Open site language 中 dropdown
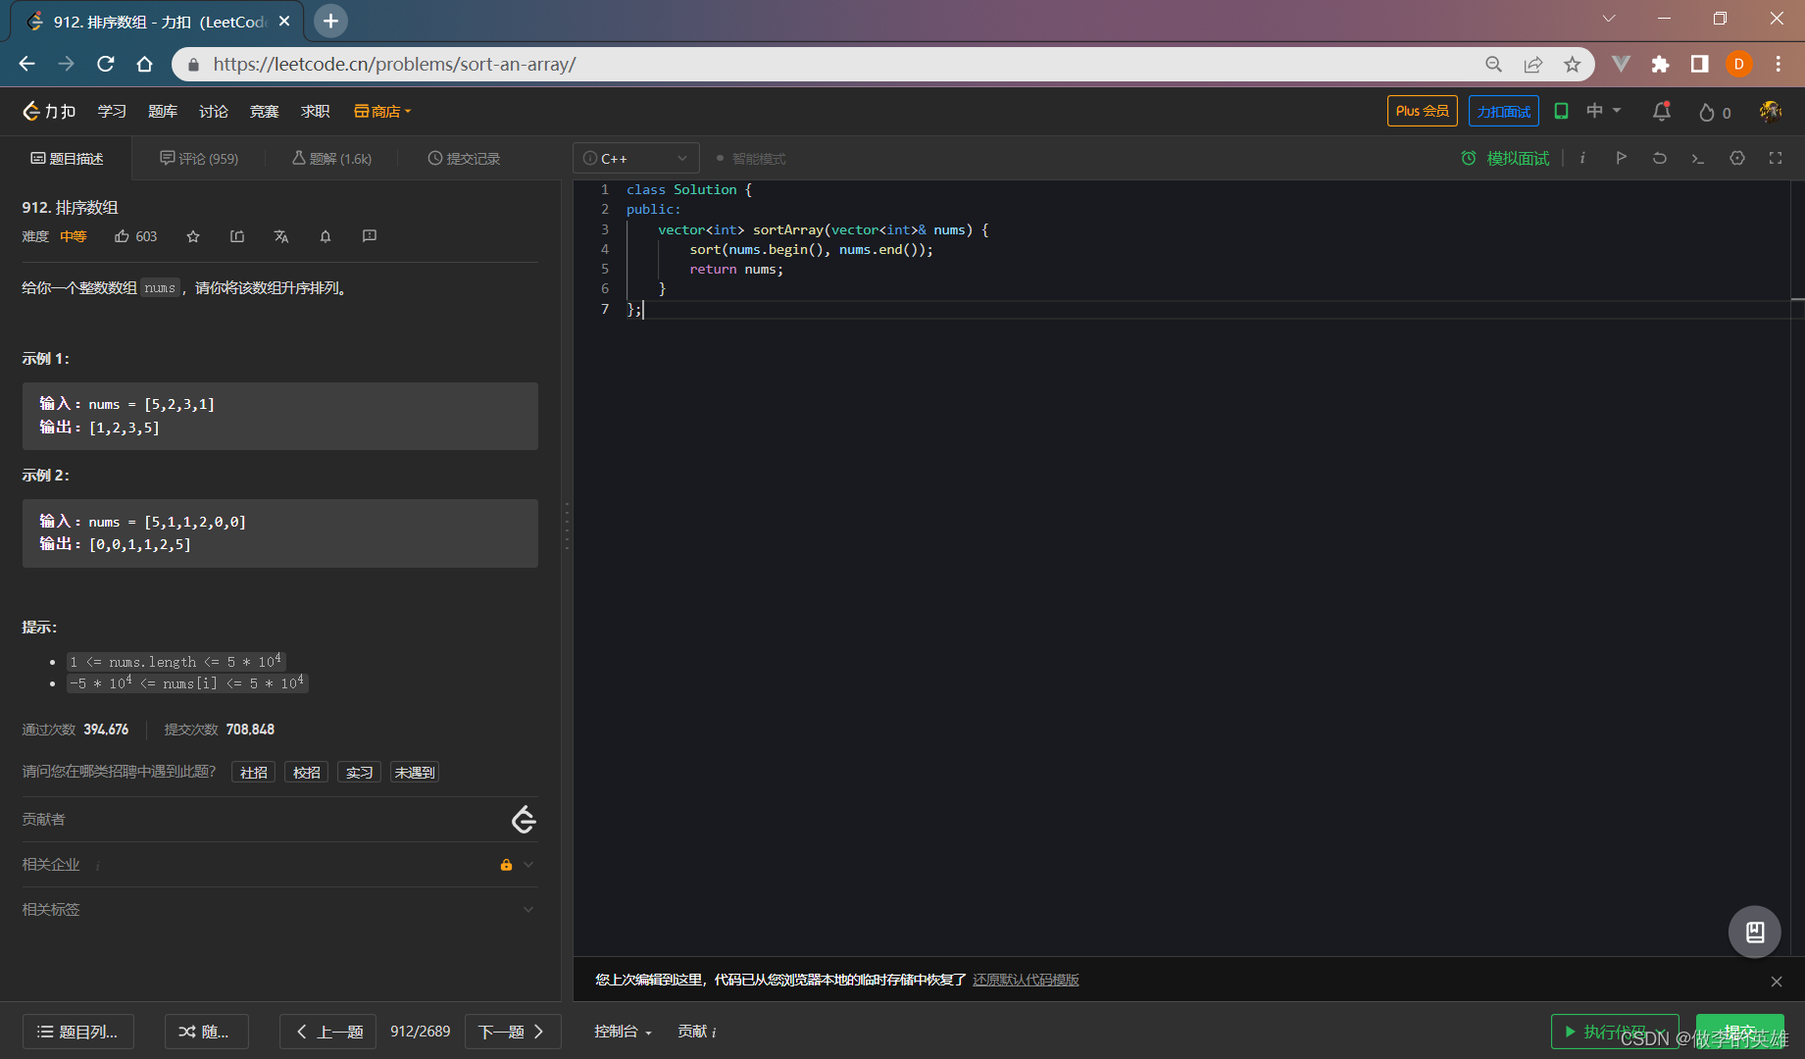This screenshot has height=1059, width=1805. pos(1604,111)
